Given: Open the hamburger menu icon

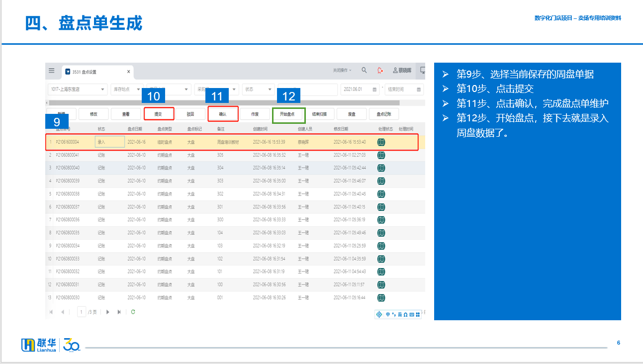Looking at the screenshot, I should [x=51, y=71].
